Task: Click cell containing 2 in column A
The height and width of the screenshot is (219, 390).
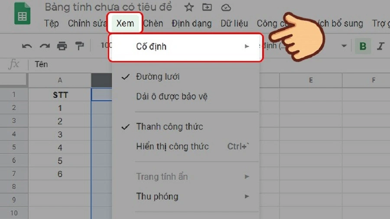Action: (60, 121)
